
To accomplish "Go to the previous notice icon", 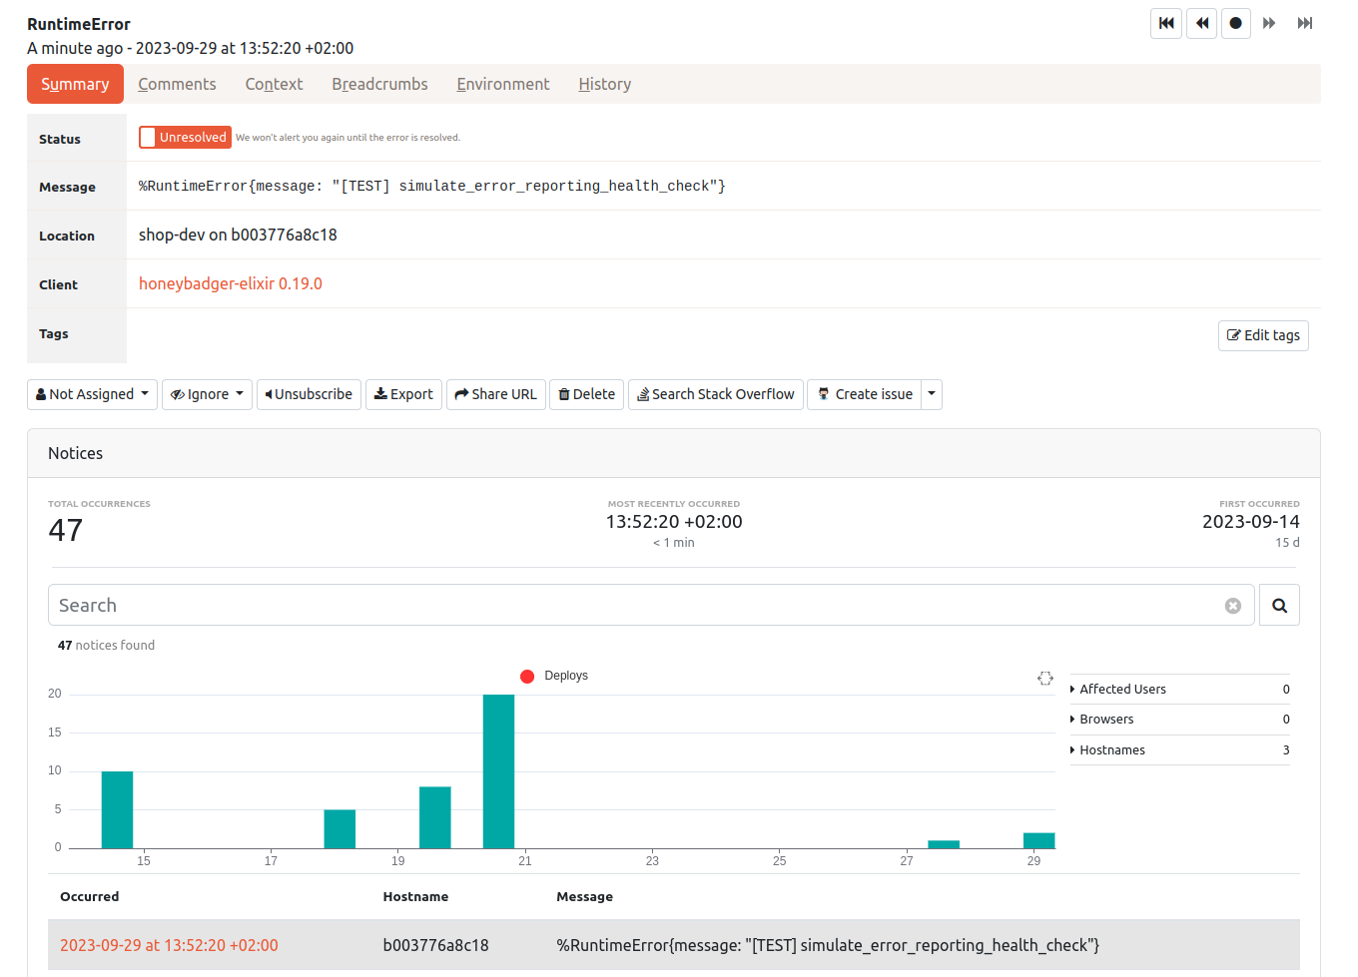I will tap(1201, 23).
